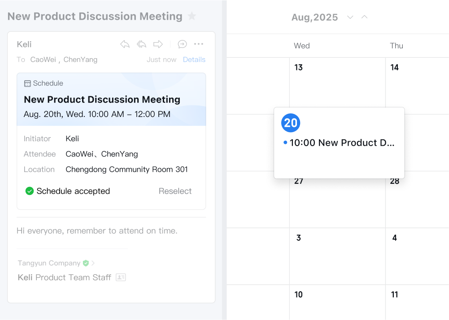The image size is (449, 320).
Task: Click Reselect to change schedule response
Action: click(x=175, y=191)
